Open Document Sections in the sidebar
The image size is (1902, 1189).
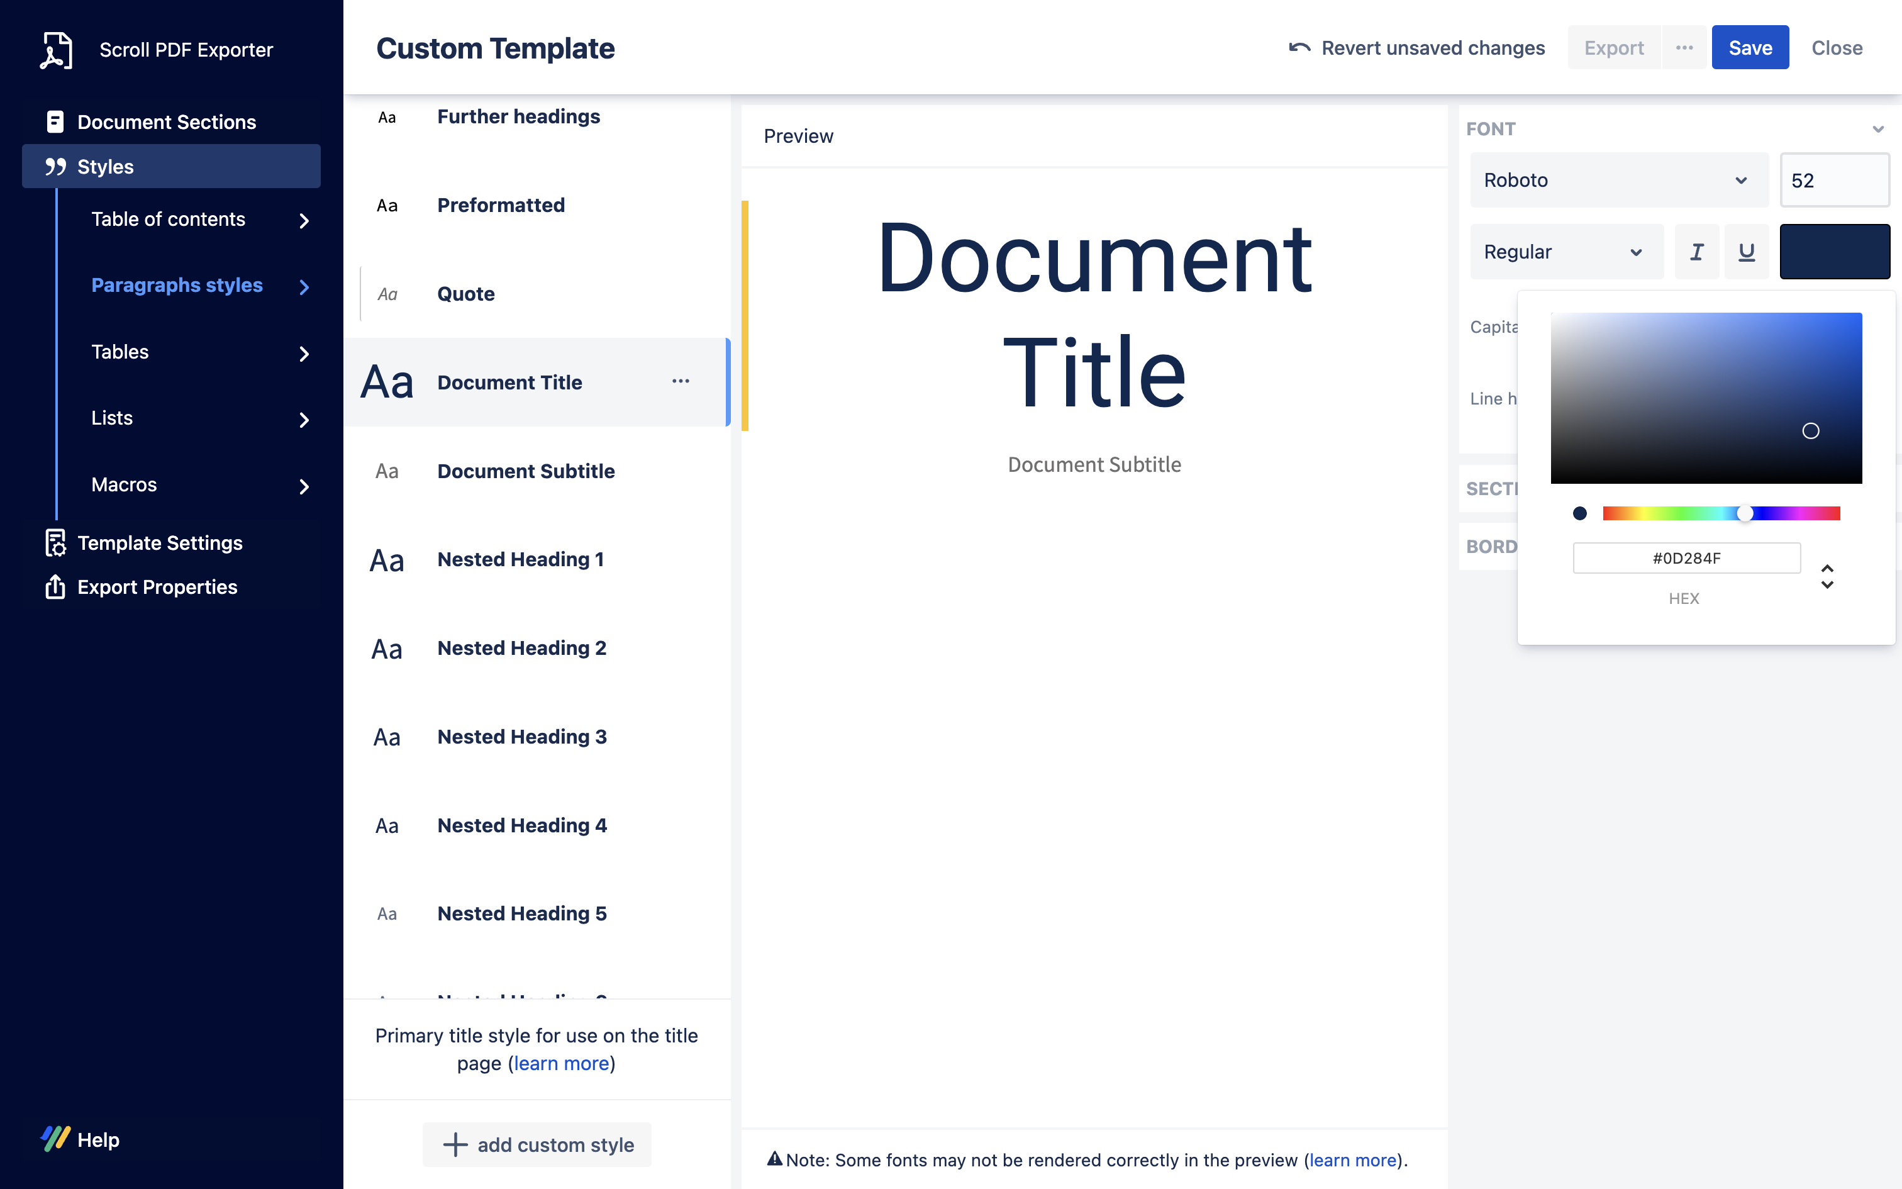(x=166, y=122)
